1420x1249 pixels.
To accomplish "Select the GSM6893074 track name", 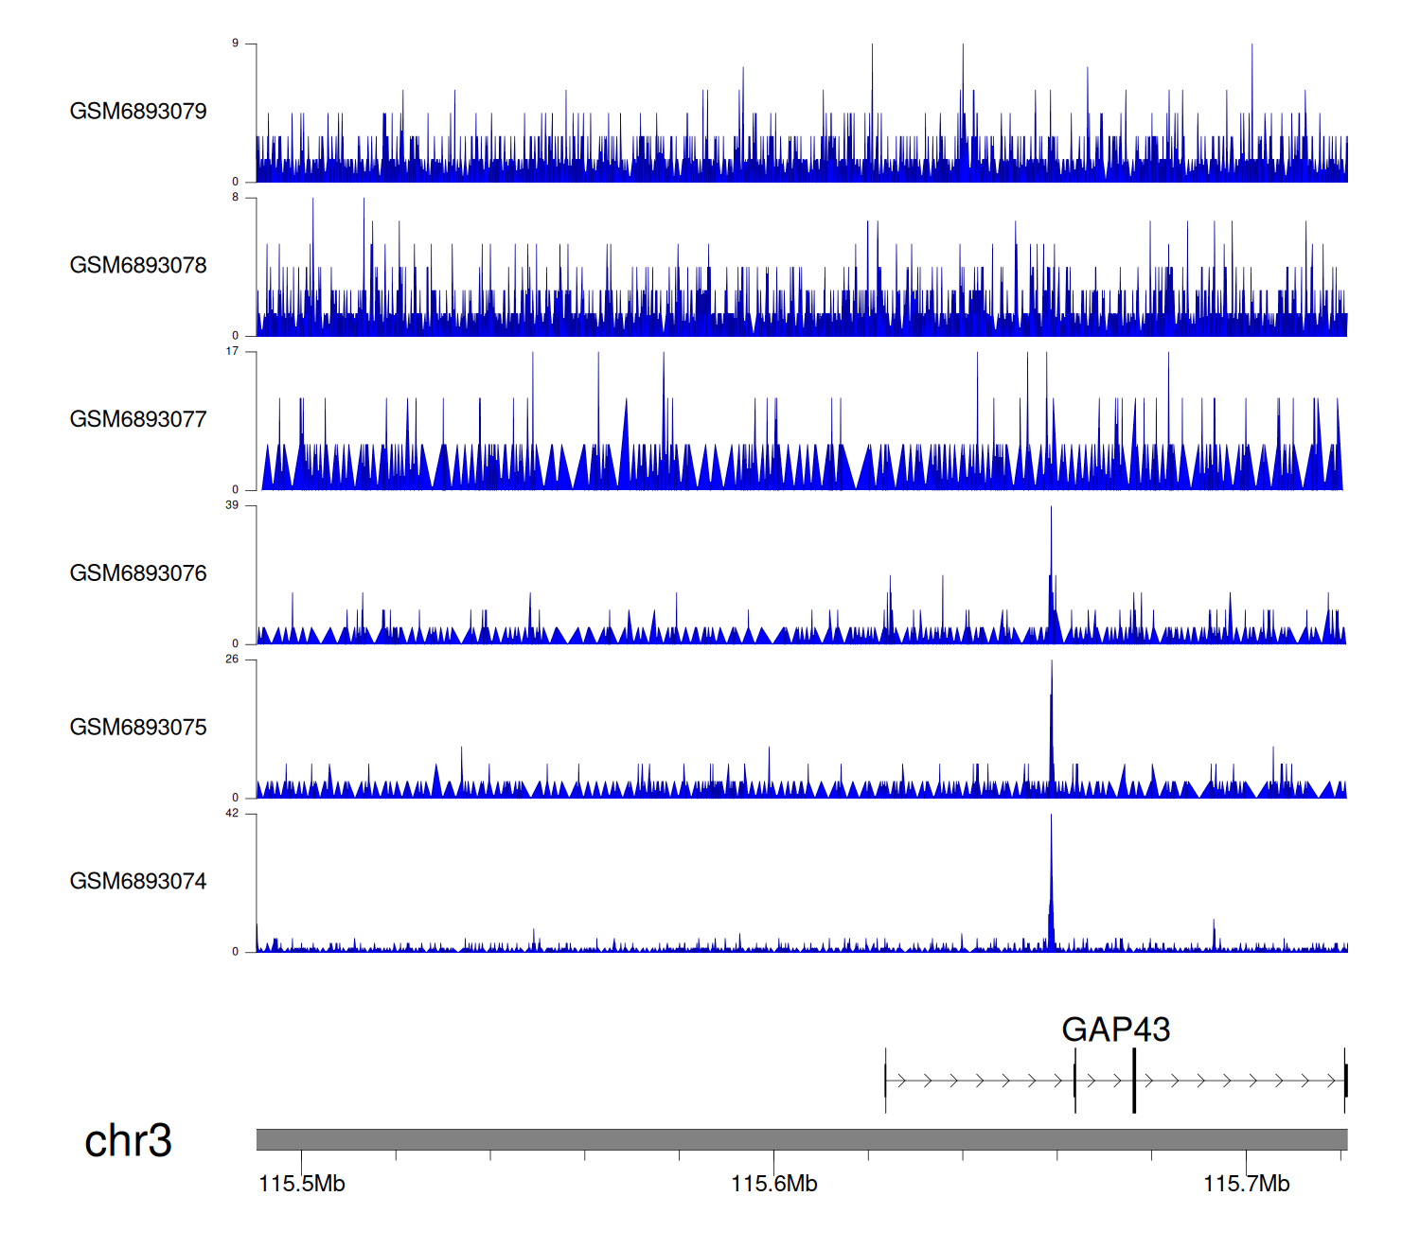I will click(x=138, y=882).
